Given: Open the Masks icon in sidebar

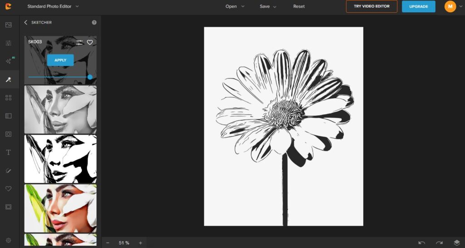Looking at the screenshot, I should (8, 134).
